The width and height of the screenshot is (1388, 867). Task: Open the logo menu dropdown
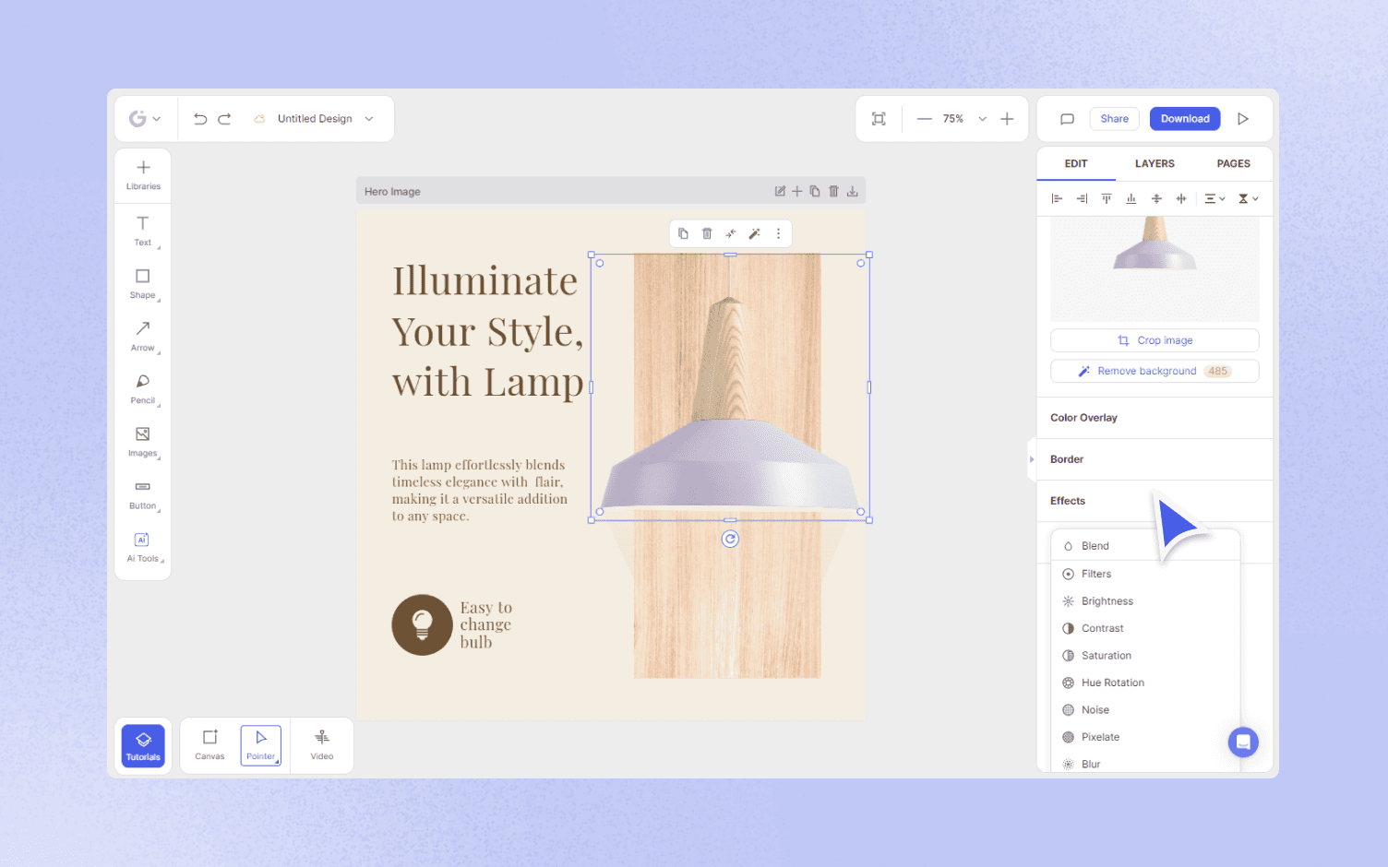145,119
